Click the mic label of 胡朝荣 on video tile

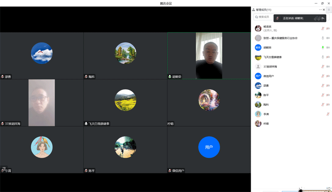pyautogui.click(x=175, y=77)
